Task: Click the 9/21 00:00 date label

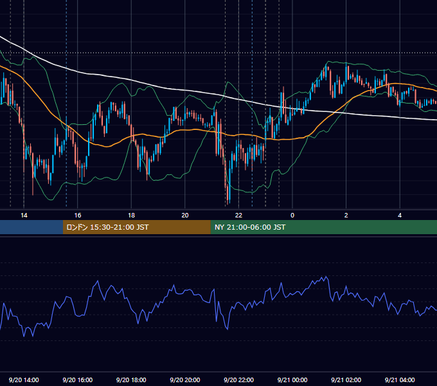Action: (x=292, y=380)
